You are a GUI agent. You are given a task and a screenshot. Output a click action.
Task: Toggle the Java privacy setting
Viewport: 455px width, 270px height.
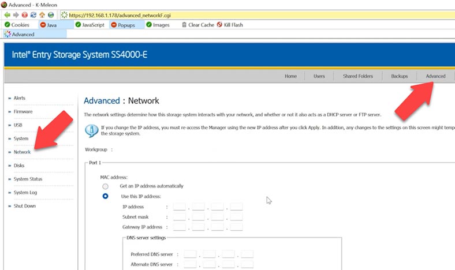click(x=49, y=25)
